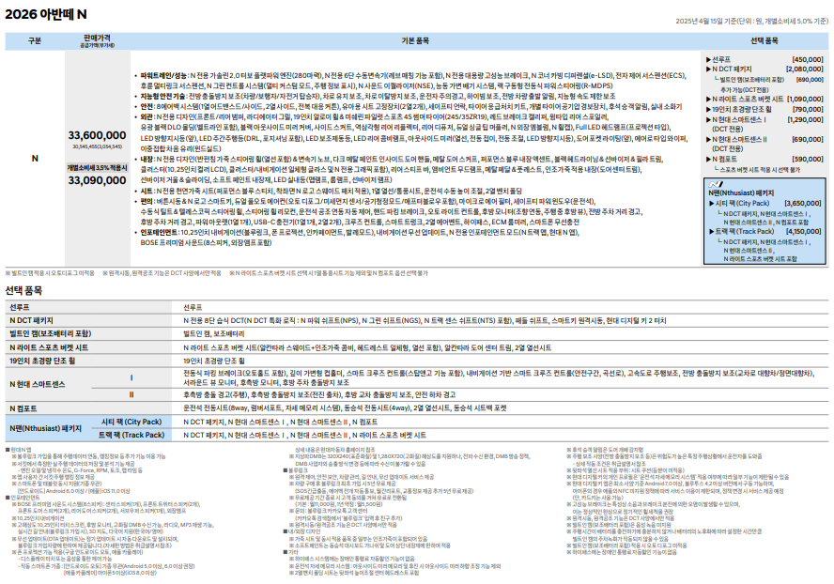Select the "기본 품목" column header
Viewport: 834px width, 584px height.
pyautogui.click(x=415, y=41)
